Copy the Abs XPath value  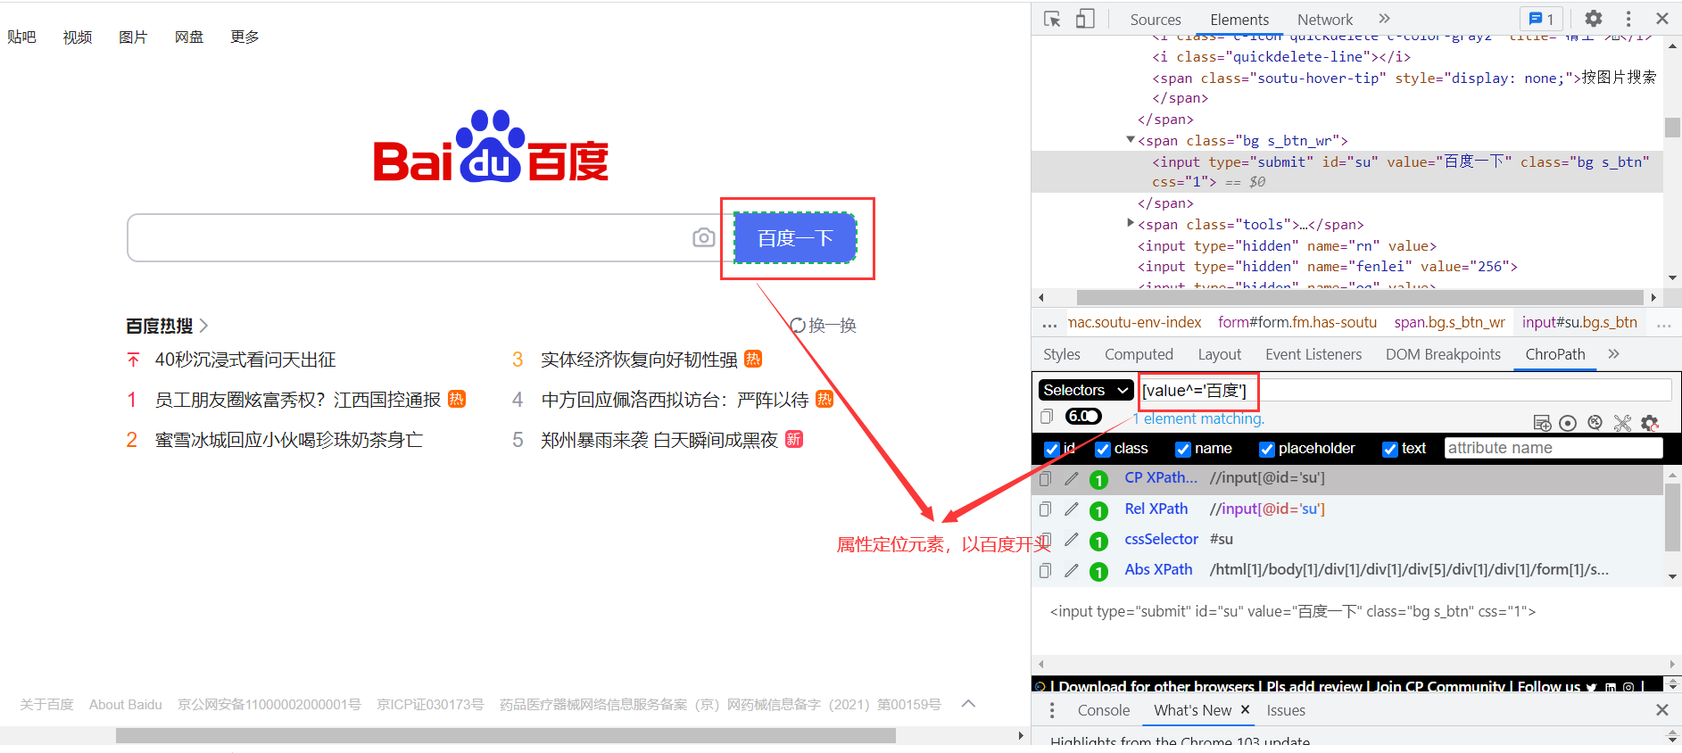click(x=1045, y=570)
